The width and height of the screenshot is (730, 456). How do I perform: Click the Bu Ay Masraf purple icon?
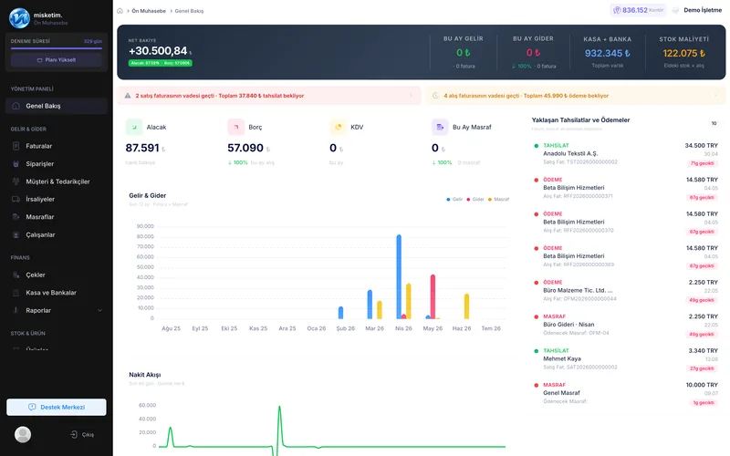(x=440, y=127)
